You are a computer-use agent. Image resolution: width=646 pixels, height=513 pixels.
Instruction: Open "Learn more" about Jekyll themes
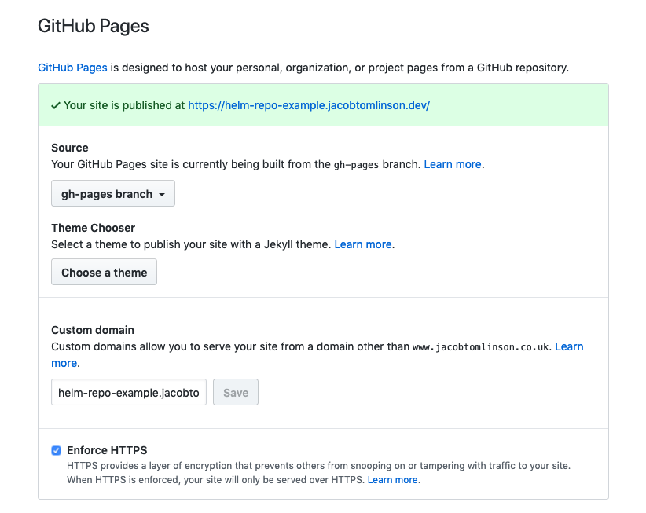[362, 244]
